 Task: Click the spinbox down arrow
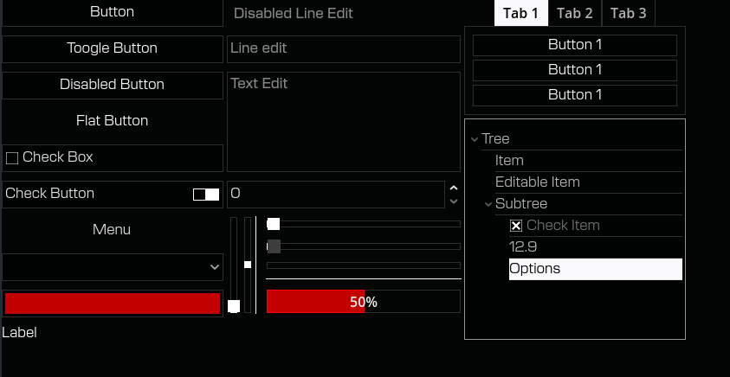[454, 201]
